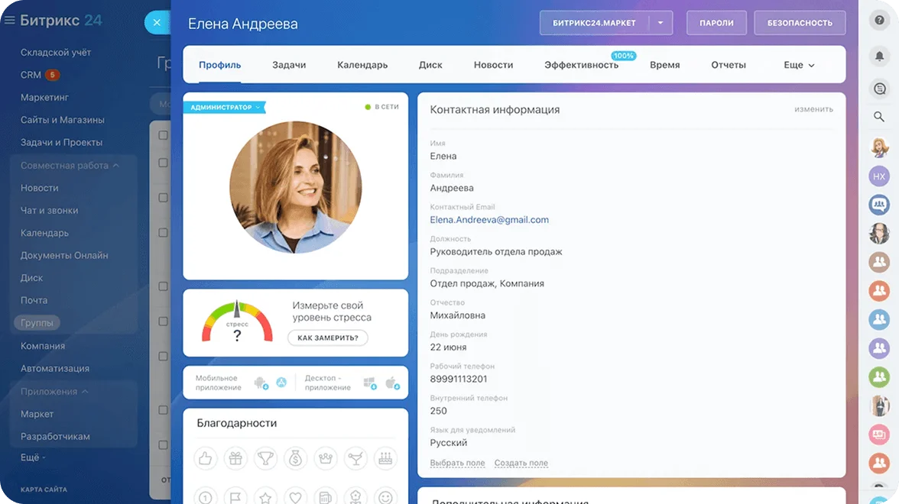Choose the trophy cup gratitude badge
This screenshot has width=899, height=504.
click(x=265, y=458)
